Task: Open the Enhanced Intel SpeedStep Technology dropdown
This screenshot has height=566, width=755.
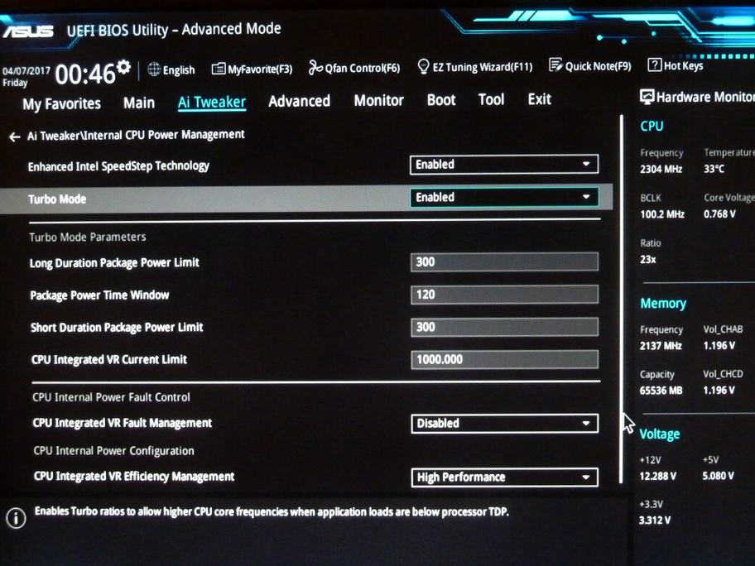Action: click(x=504, y=164)
